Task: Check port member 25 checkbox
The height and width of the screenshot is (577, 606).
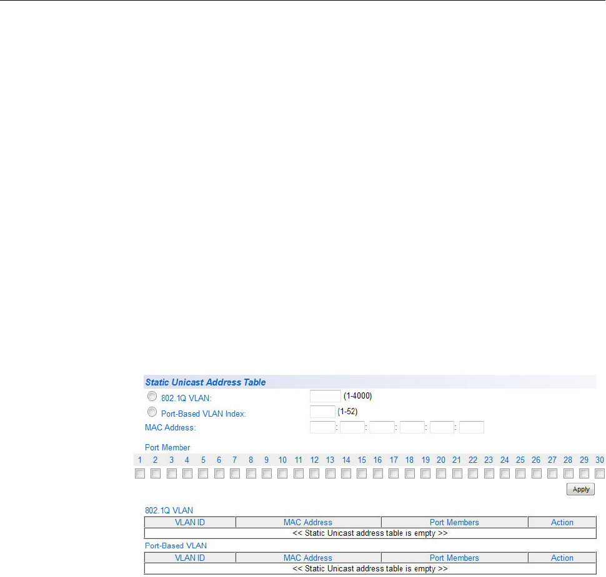Action: [520, 473]
